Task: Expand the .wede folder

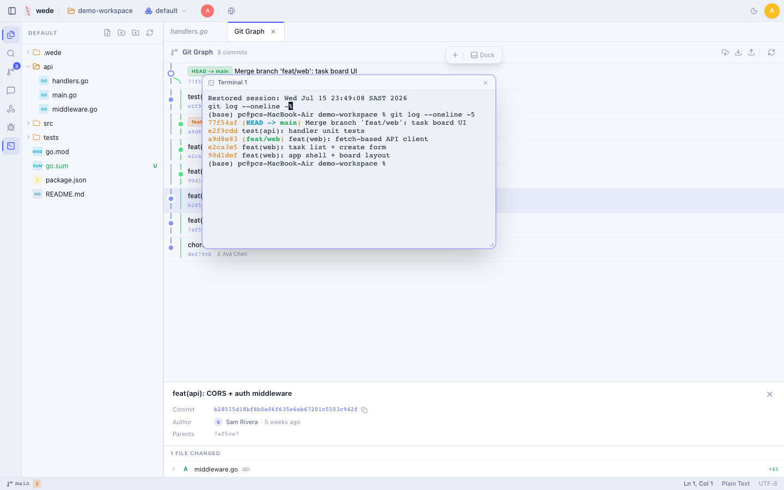Action: pos(28,52)
